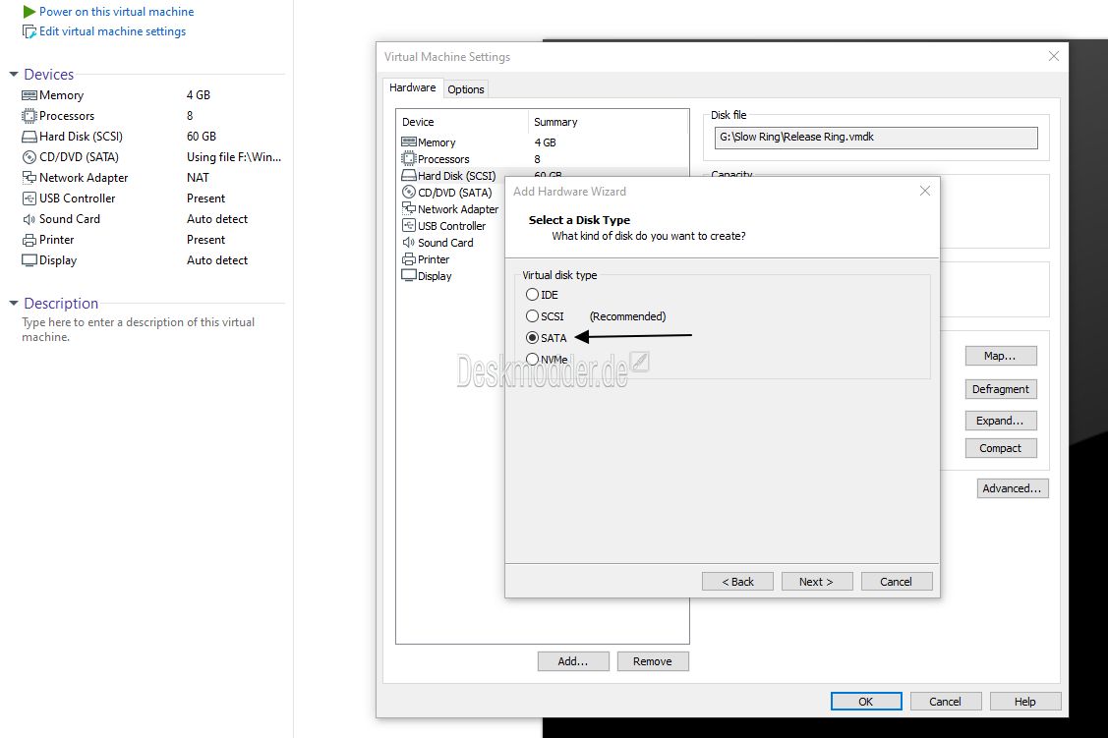Collapse the Description section
Screen dimensions: 1108x738
(14, 303)
